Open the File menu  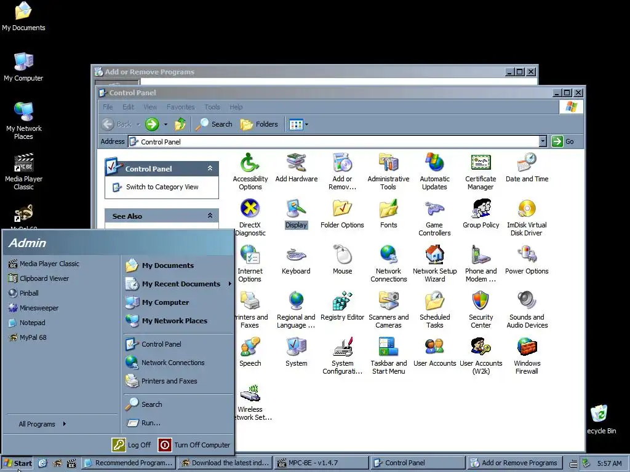(x=108, y=107)
